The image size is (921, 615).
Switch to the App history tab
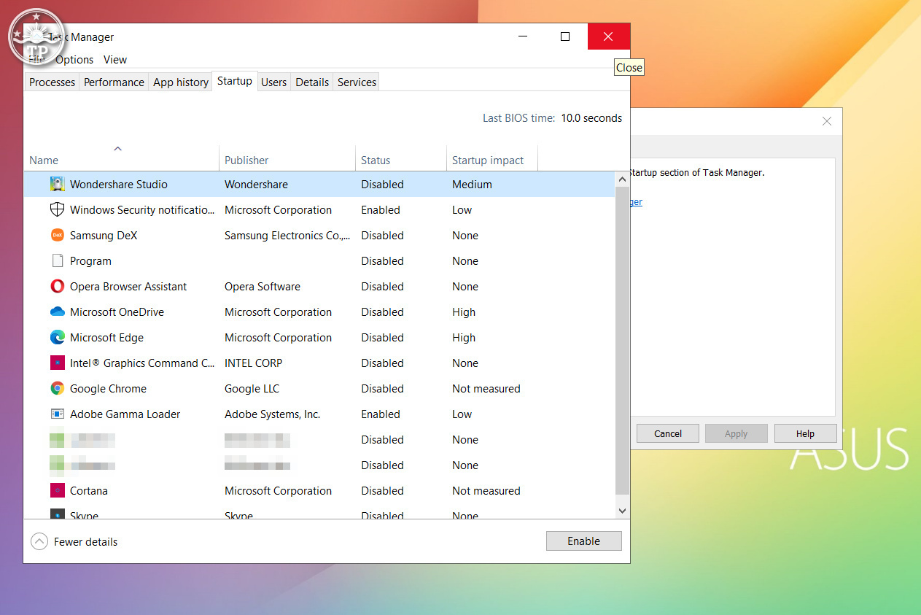tap(181, 82)
